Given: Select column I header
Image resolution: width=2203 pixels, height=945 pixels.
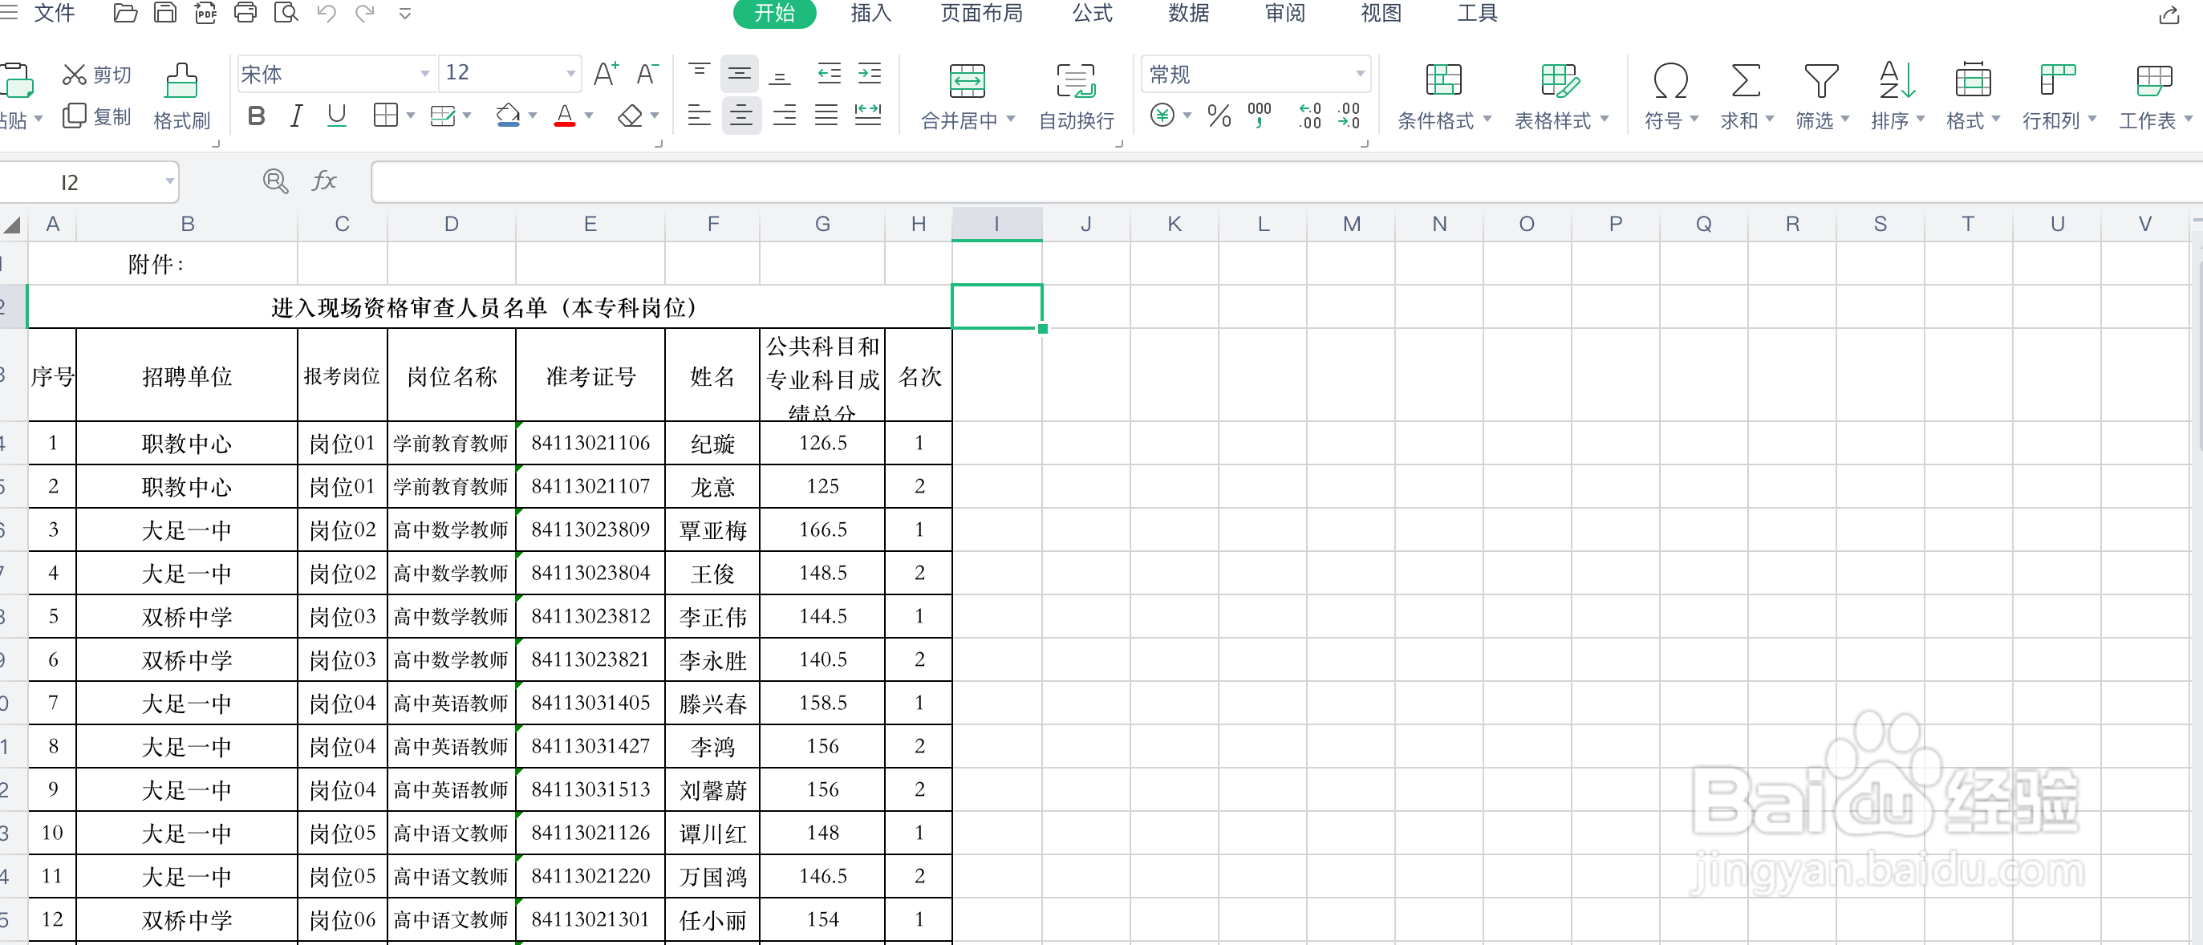Looking at the screenshot, I should 996,224.
